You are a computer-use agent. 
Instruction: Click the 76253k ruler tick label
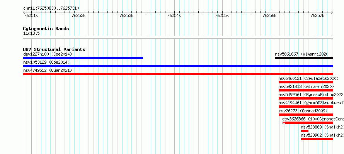tap(126, 15)
